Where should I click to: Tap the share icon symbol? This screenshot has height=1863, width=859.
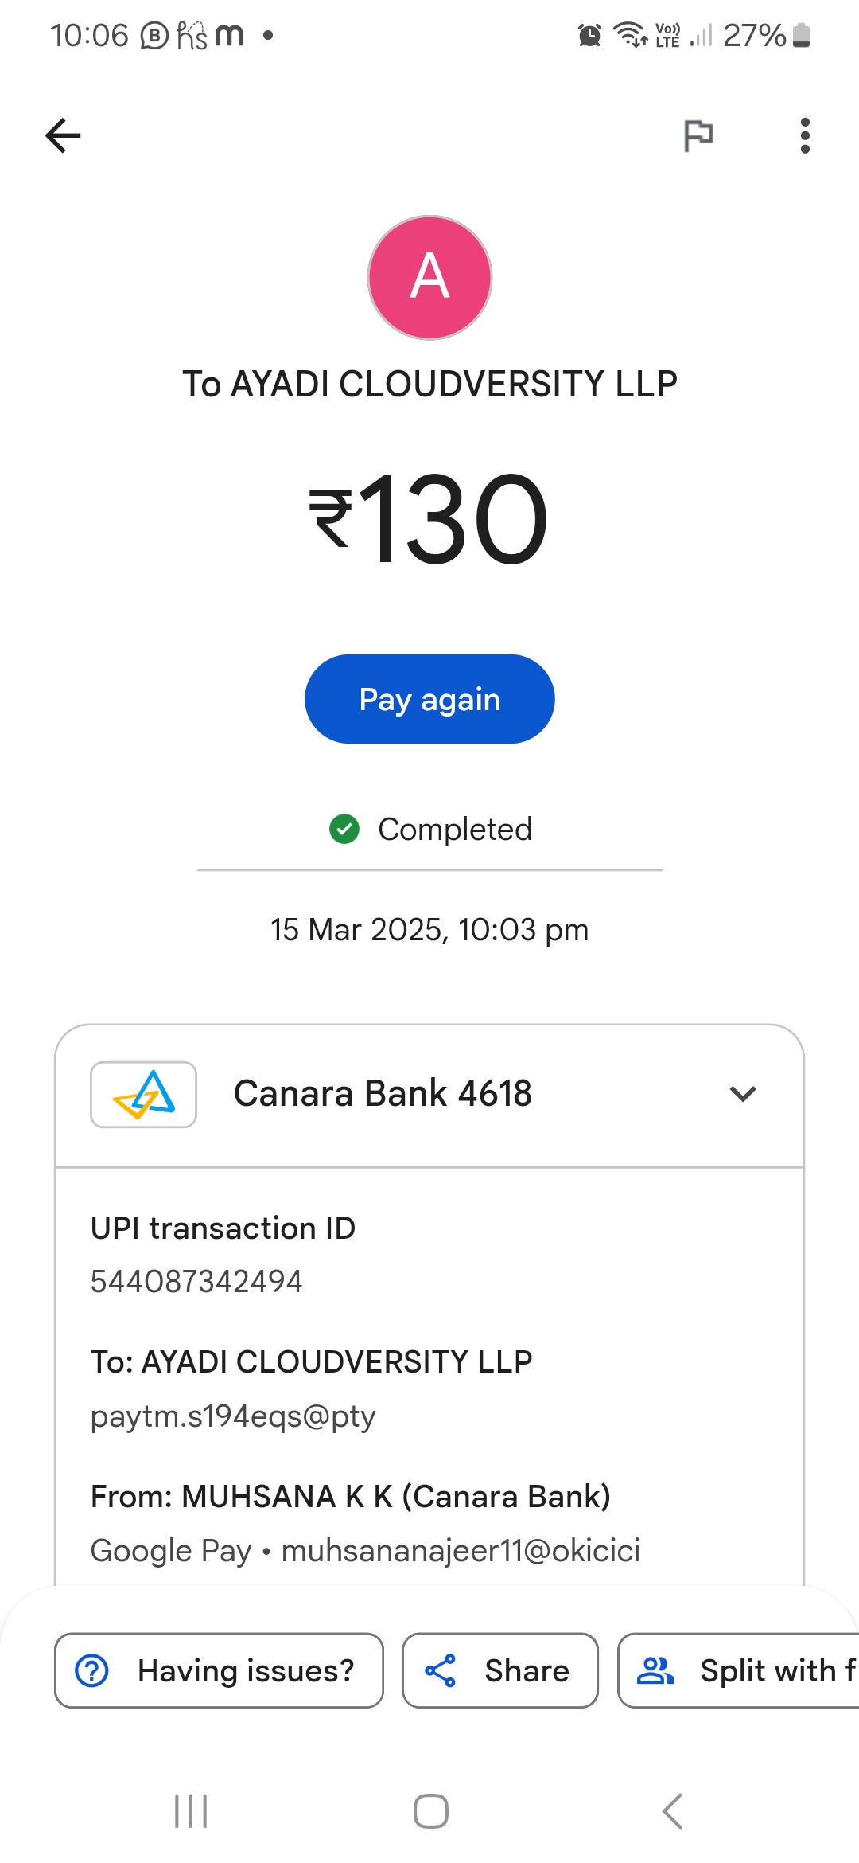pos(441,1670)
